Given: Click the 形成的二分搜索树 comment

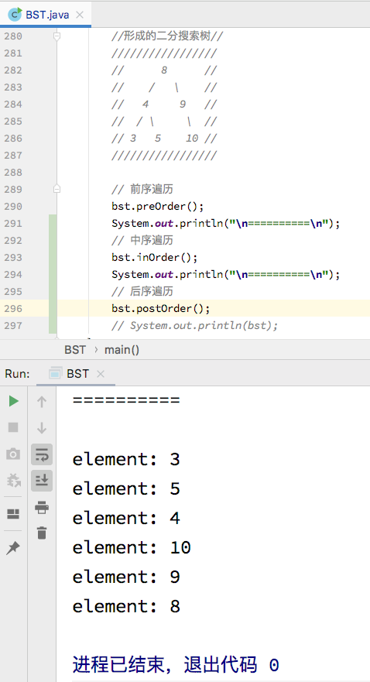Looking at the screenshot, I should [167, 36].
